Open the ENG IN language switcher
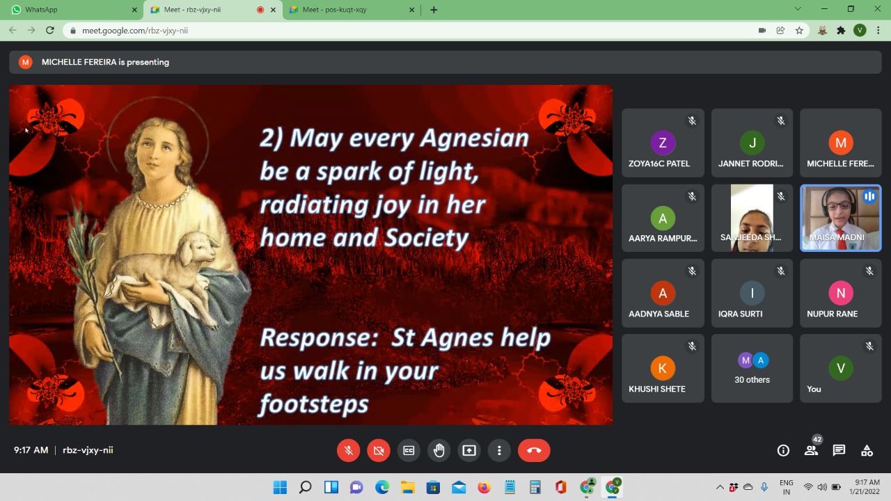The height and width of the screenshot is (501, 891). [786, 487]
